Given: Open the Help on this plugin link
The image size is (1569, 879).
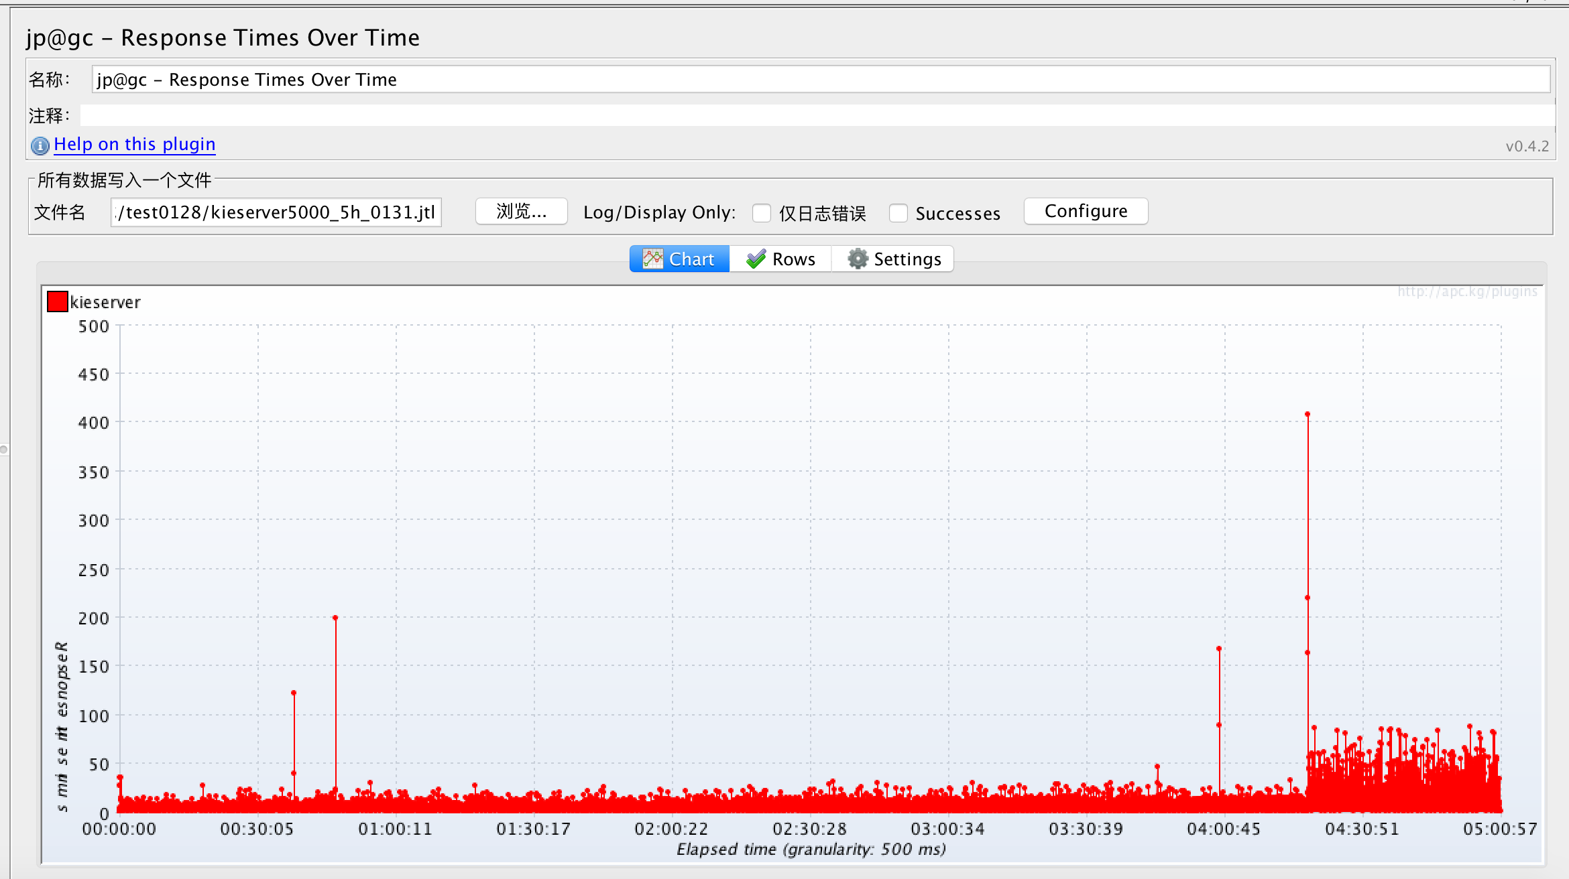Looking at the screenshot, I should click(x=134, y=144).
